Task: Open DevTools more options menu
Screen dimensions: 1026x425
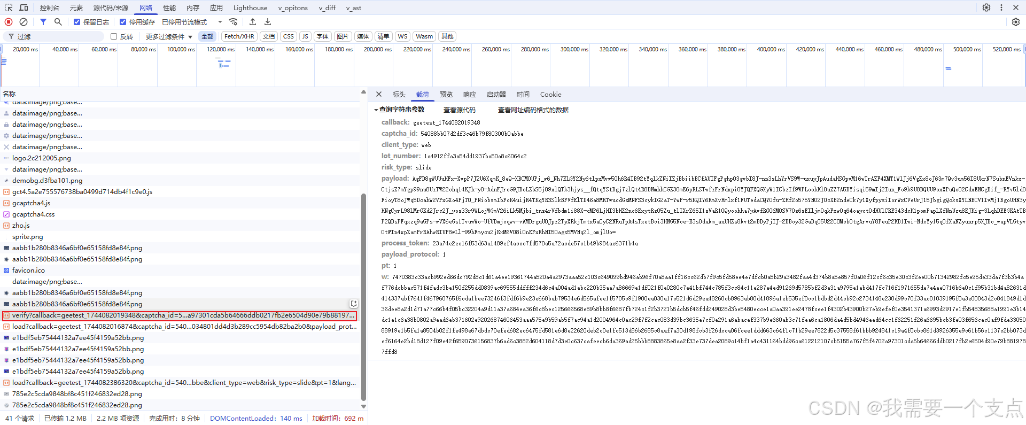Action: pyautogui.click(x=1001, y=7)
